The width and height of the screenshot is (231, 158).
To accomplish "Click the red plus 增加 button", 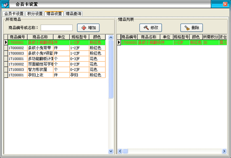I will [88, 28].
